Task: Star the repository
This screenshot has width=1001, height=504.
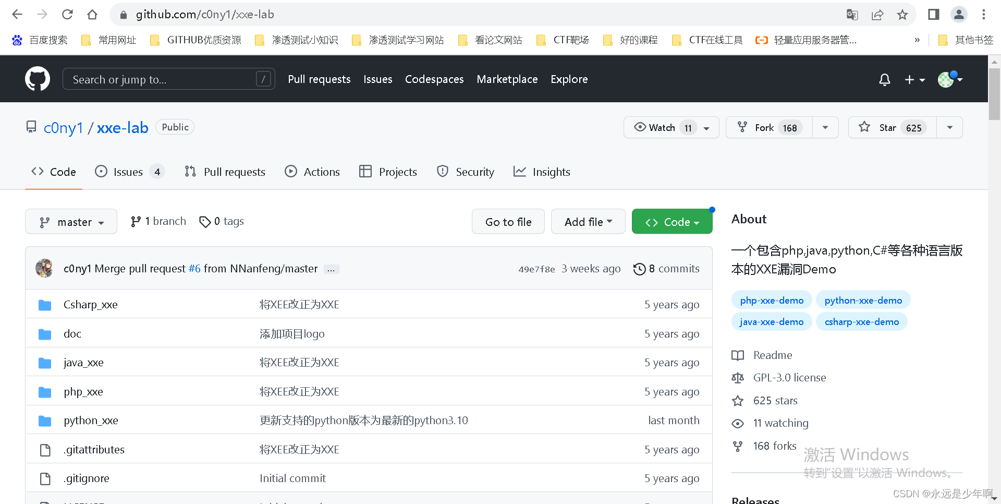Action: [893, 128]
